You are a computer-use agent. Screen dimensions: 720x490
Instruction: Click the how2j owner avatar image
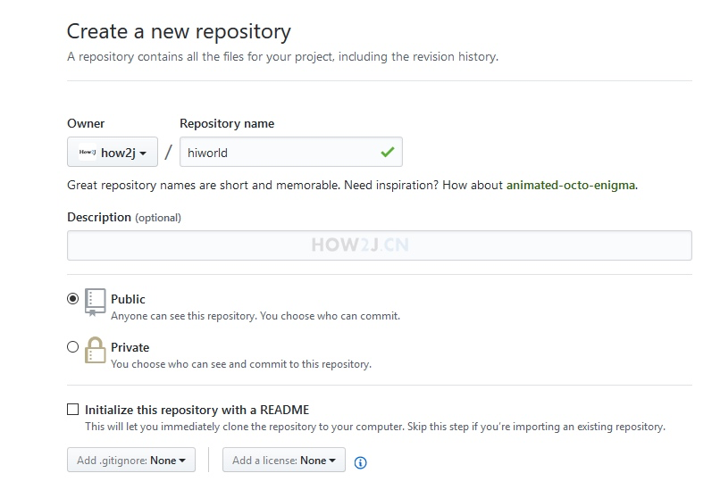88,152
